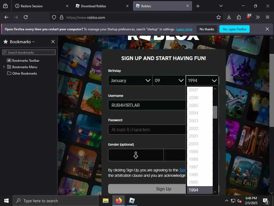Open the Terms link in agreement text

(182, 170)
